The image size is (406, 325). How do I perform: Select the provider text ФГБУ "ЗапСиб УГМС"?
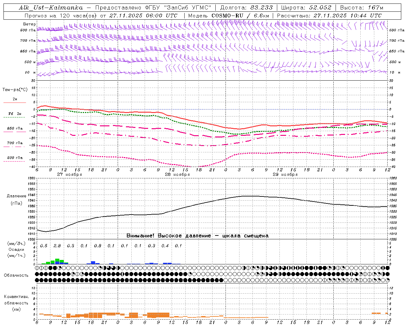click(x=178, y=8)
